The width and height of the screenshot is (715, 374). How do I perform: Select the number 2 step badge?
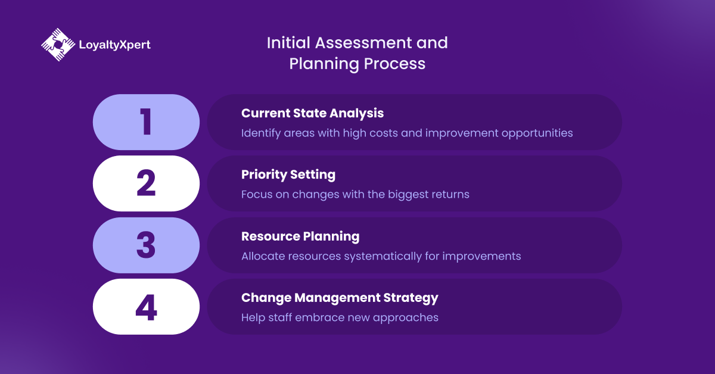[x=146, y=183]
